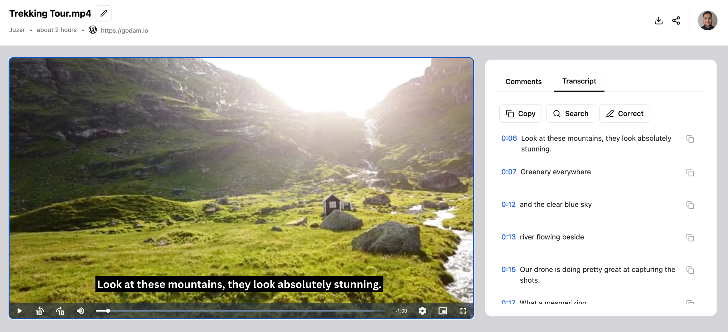Copy the 'Greenery everywhere' transcript line
Viewport: 728px width, 332px height.
(690, 172)
